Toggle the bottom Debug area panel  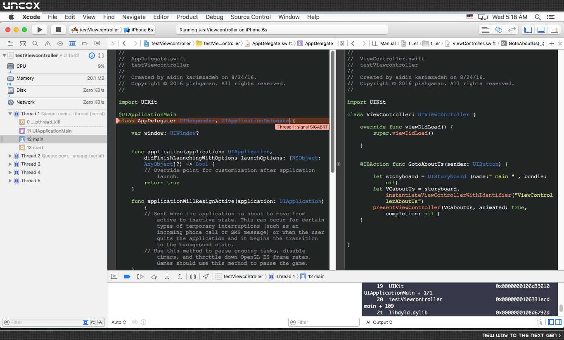point(541,30)
